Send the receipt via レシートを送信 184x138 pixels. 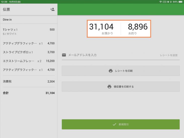(x=169, y=55)
